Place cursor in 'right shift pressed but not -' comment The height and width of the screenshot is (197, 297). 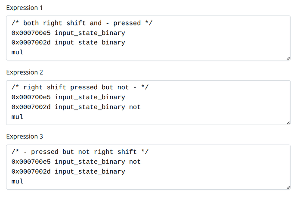(x=80, y=88)
